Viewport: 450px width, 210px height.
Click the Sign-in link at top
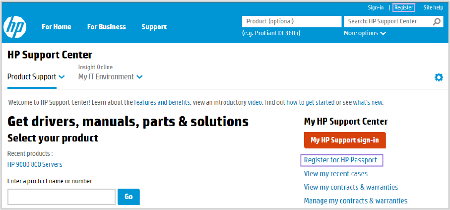point(376,8)
